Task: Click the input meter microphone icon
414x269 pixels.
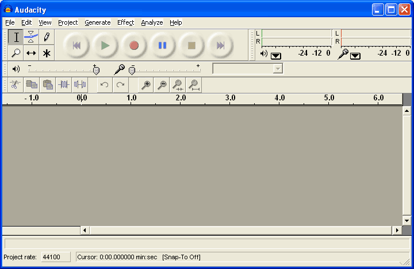Action: tap(343, 54)
